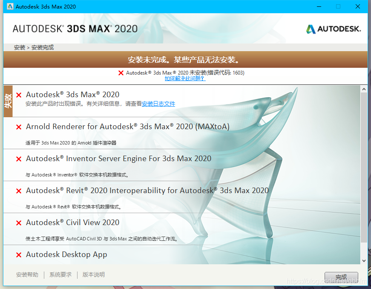Click the AutoCAD Civil 3D description text
The image size is (371, 289).
pos(101,239)
